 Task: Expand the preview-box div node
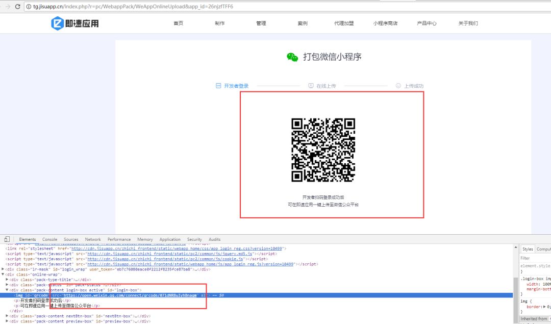click(7, 321)
